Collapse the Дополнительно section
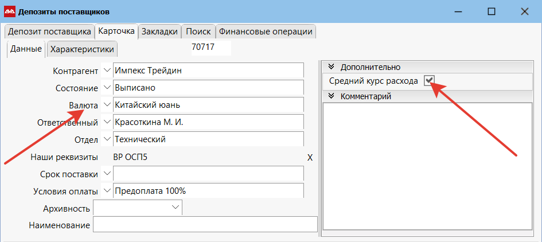The width and height of the screenshot is (542, 242). click(331, 67)
